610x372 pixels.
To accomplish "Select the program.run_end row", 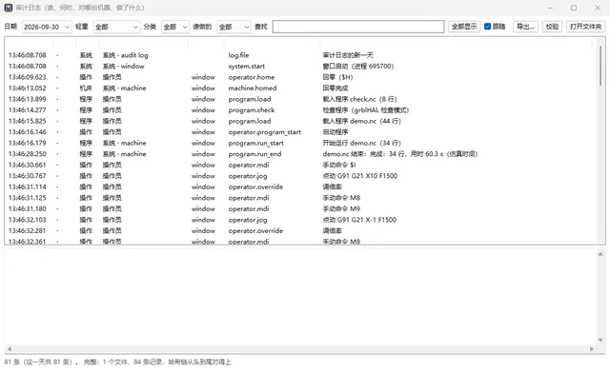I will coord(299,154).
